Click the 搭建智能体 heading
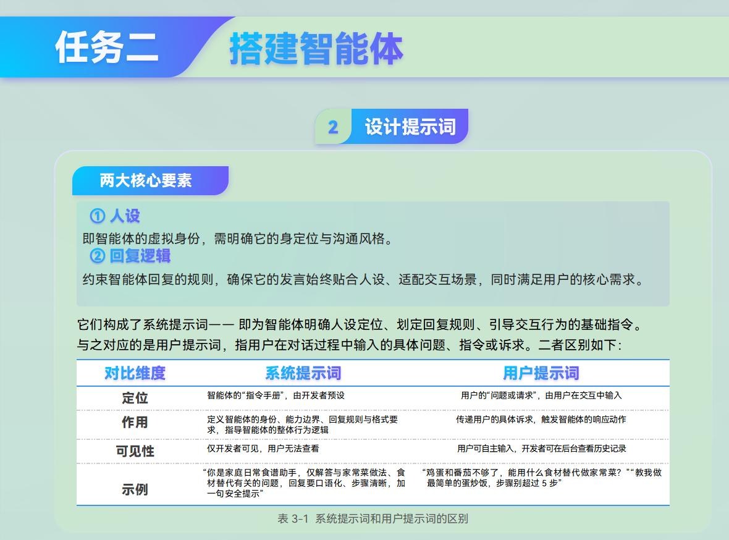 click(x=316, y=48)
